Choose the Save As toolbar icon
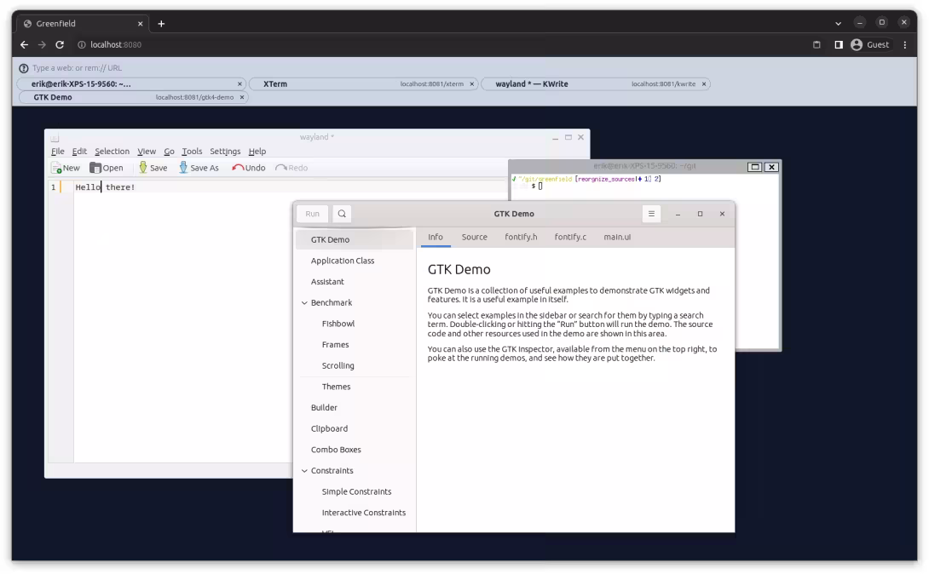Viewport: 929px width, 574px height. pos(183,168)
